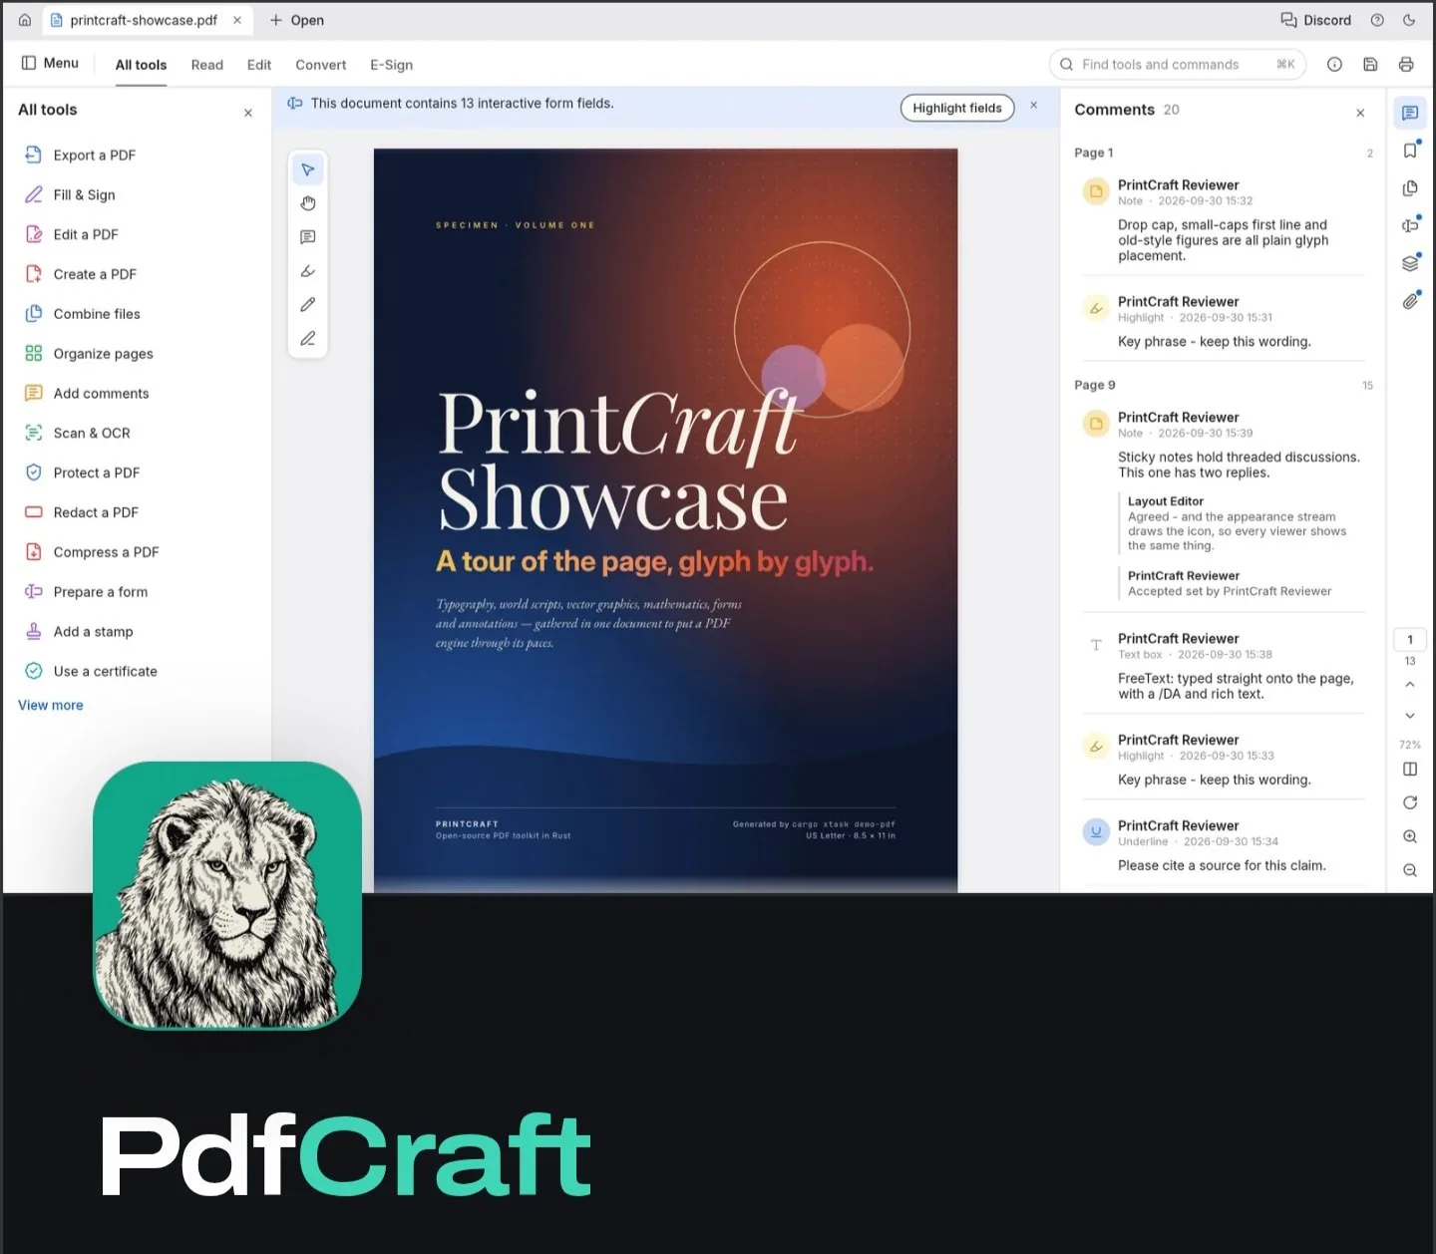1436x1254 pixels.
Task: Click the current page number box
Action: tap(1410, 640)
